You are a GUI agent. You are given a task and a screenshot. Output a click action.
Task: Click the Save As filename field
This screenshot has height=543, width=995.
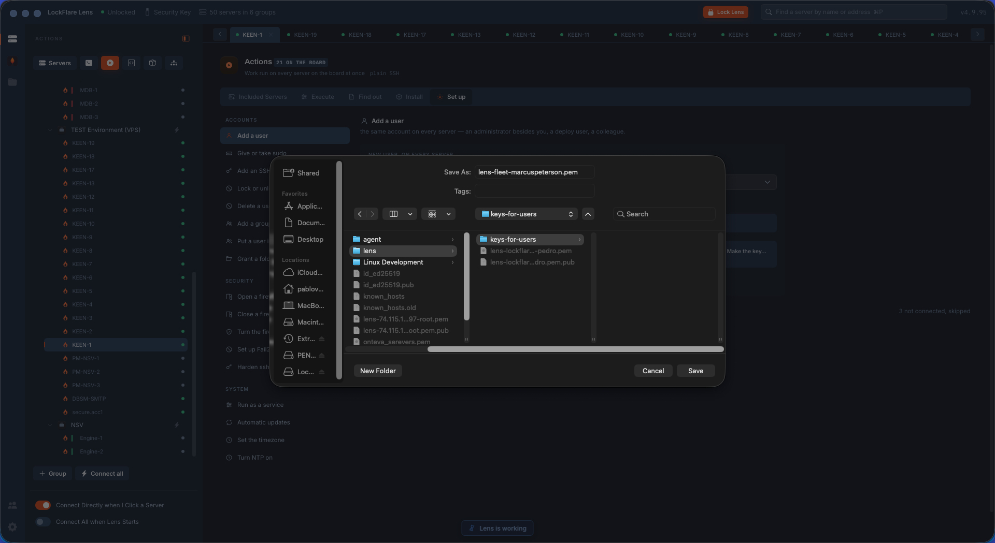click(534, 172)
